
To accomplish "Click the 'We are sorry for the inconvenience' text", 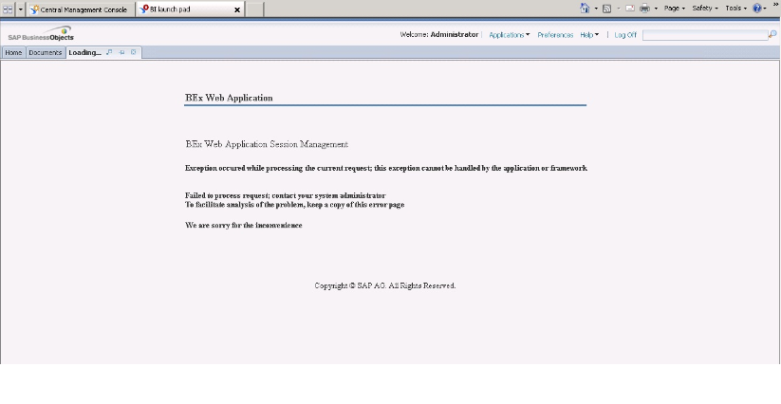I will click(x=244, y=225).
